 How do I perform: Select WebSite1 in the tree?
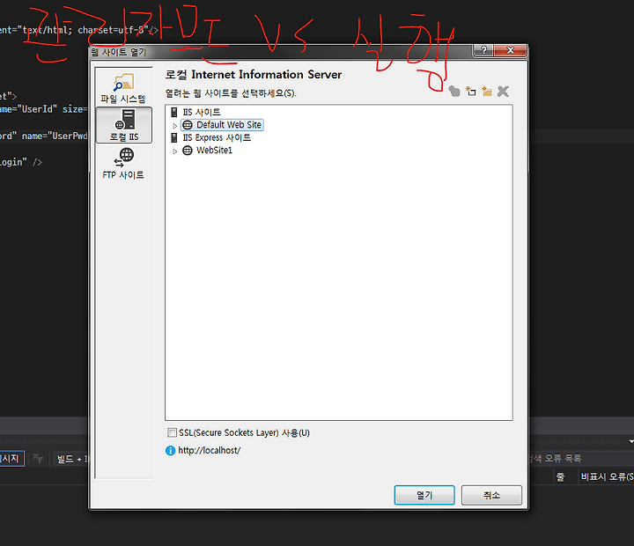click(208, 151)
